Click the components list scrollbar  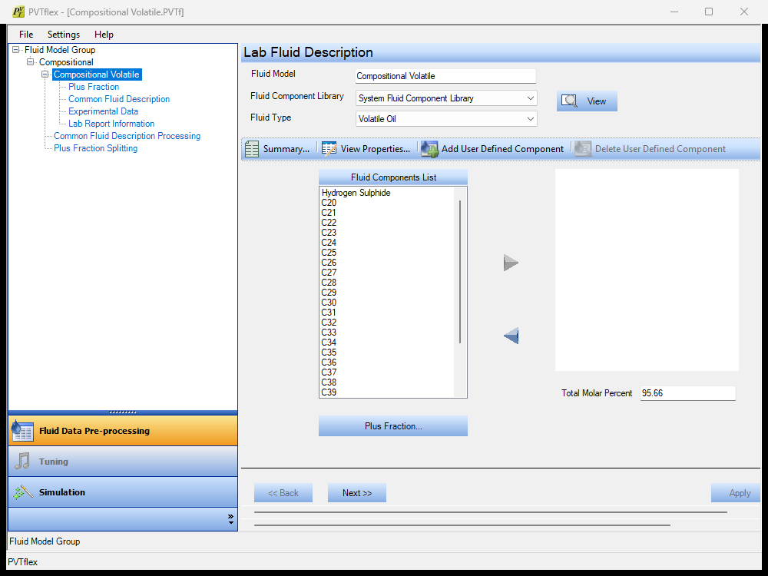tap(460, 272)
